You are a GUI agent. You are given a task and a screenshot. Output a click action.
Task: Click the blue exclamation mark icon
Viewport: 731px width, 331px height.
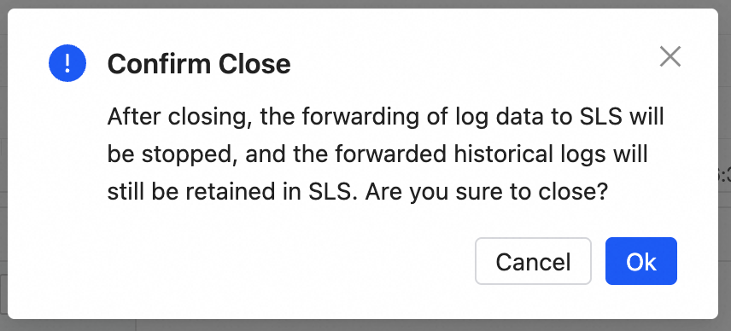[67, 63]
